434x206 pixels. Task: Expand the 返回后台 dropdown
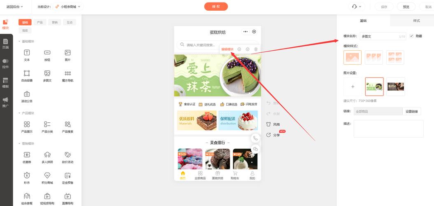point(15,7)
